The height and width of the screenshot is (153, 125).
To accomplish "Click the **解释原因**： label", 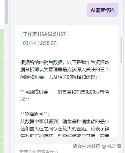I will click(35, 114).
